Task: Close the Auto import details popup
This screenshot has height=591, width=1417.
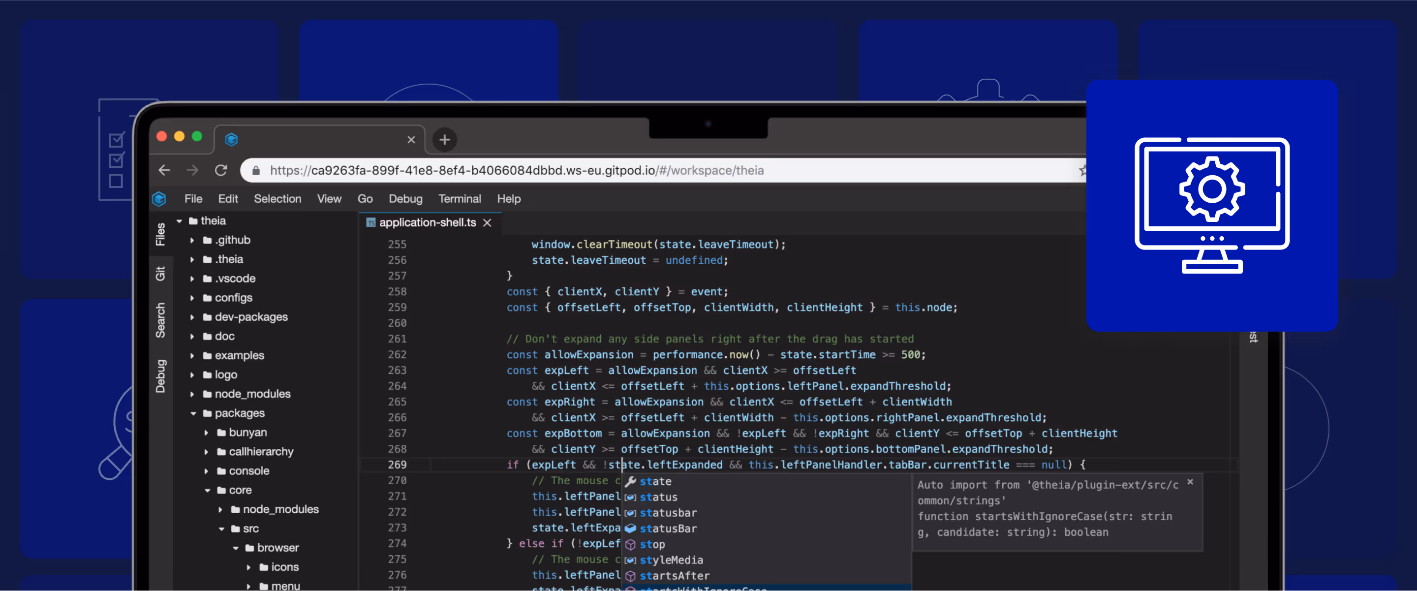Action: coord(1190,482)
